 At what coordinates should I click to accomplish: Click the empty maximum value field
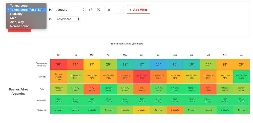pyautogui.click(x=119, y=10)
